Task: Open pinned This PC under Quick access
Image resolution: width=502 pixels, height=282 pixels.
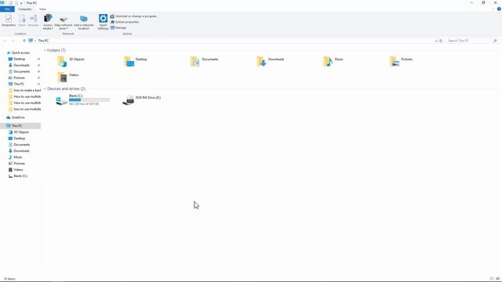Action: coord(19,84)
